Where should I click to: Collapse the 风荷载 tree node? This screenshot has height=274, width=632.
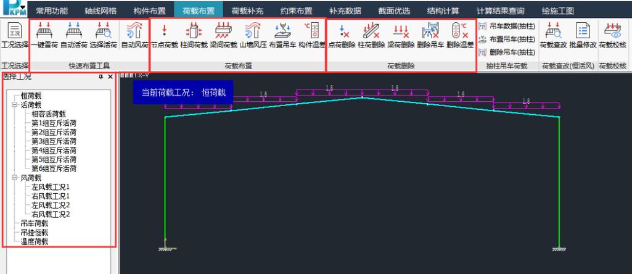coord(15,178)
